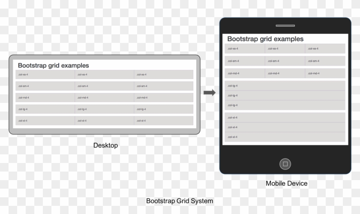Image resolution: width=360 pixels, height=214 pixels.
Task: Select the leftmost .col-xs-4 cell on desktop
Action: (x=45, y=75)
